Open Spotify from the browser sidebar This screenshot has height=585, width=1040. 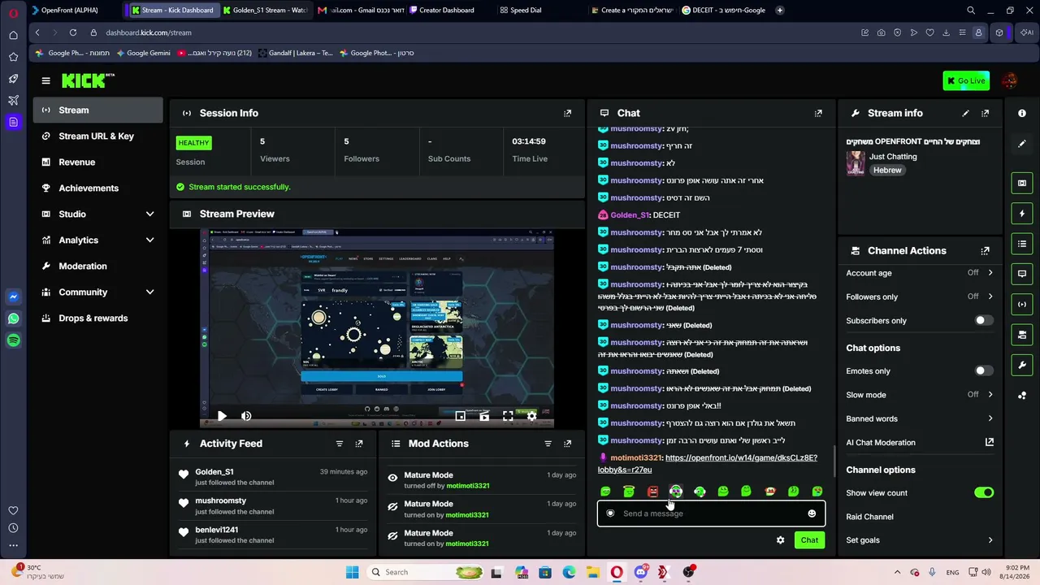pyautogui.click(x=13, y=340)
